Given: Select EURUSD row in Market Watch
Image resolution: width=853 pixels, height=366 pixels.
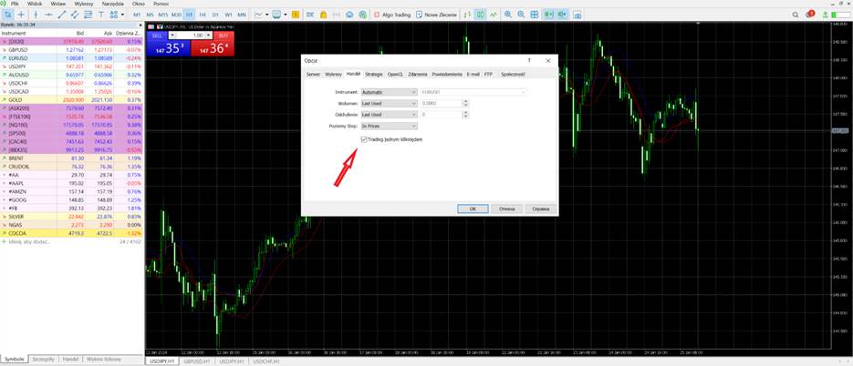Looking at the screenshot, I should 71,57.
